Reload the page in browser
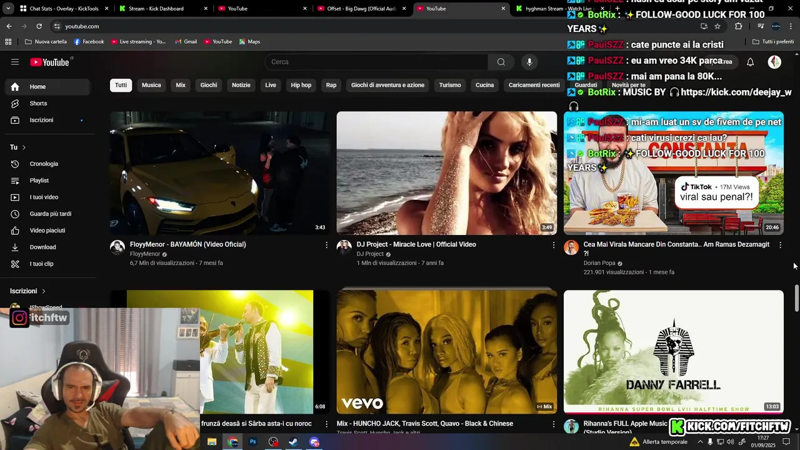Image resolution: width=800 pixels, height=450 pixels. tap(39, 26)
